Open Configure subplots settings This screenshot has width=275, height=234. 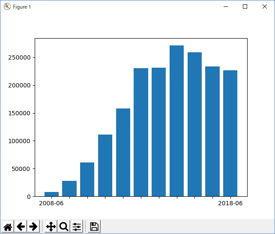point(77,226)
